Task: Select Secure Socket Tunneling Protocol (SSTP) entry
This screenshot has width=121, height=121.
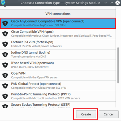Action: [x=58, y=105]
